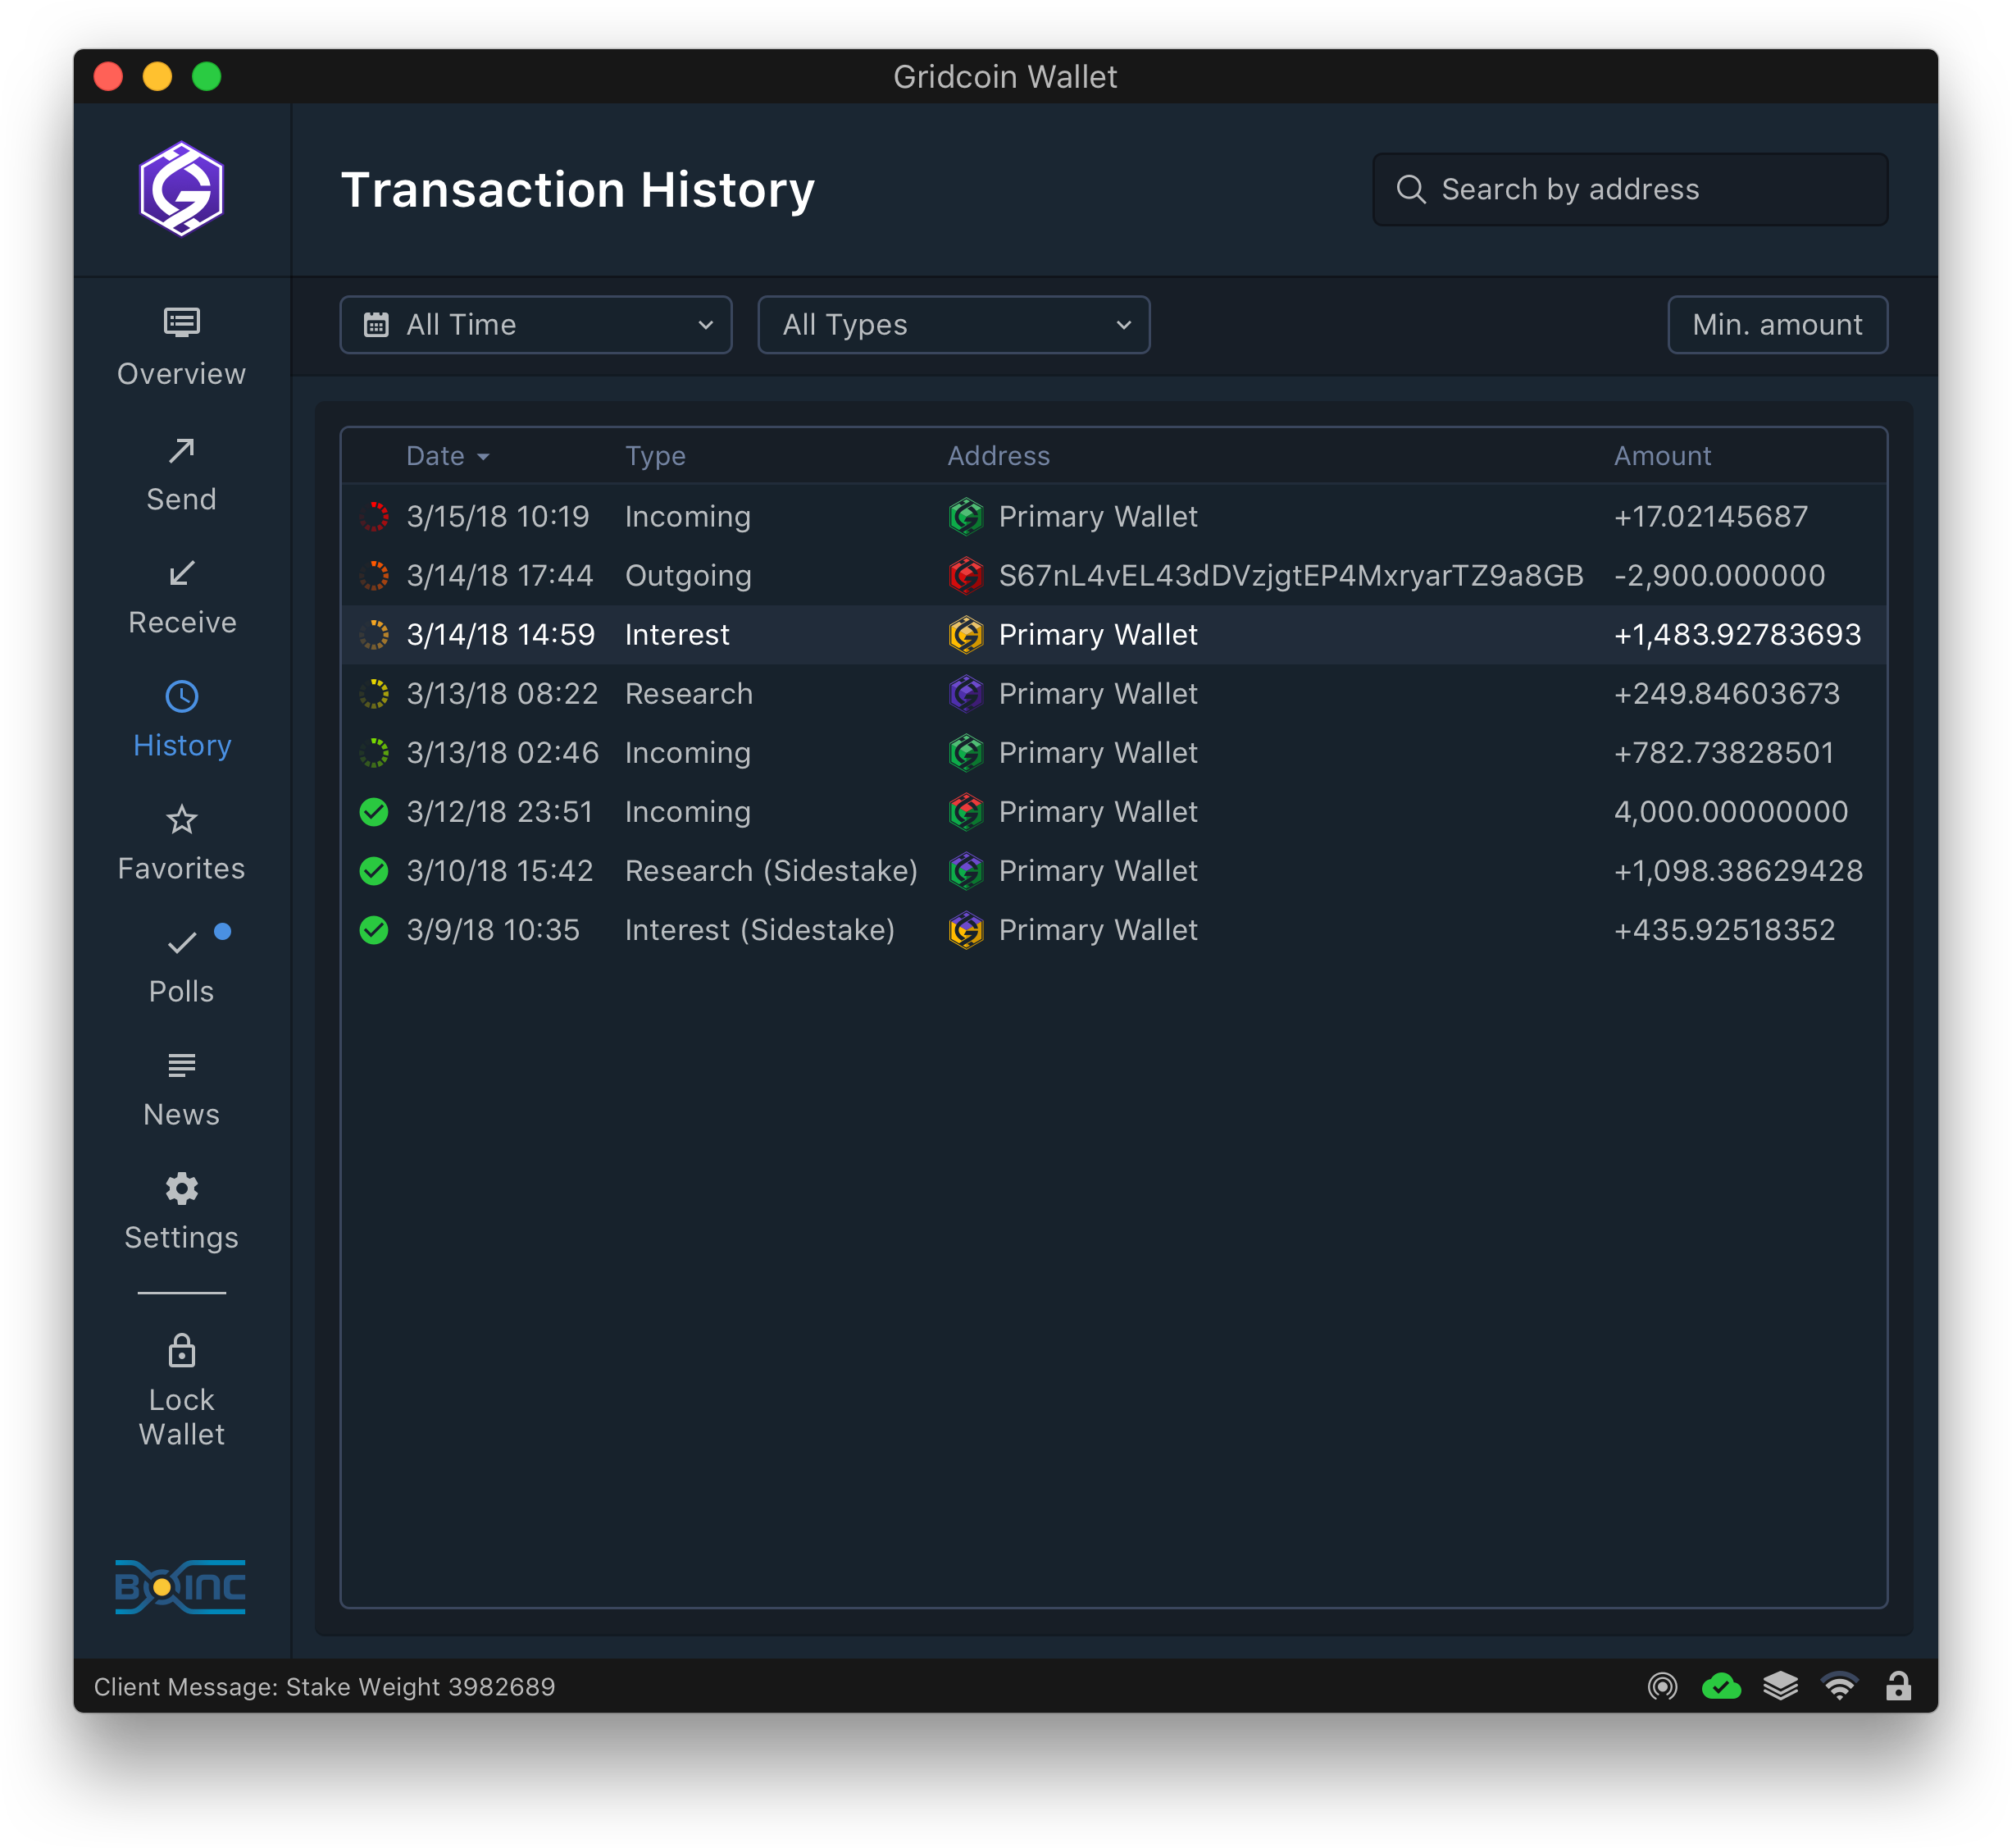Image resolution: width=2012 pixels, height=1848 pixels.
Task: Click the Address column header
Action: pyautogui.click(x=999, y=456)
